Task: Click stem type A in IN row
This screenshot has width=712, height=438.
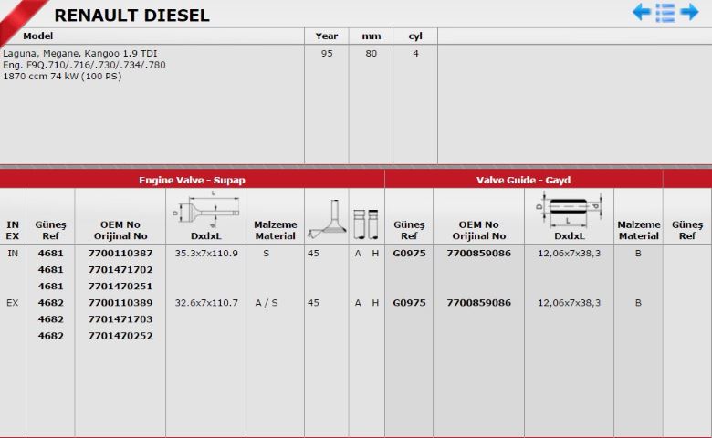Action: click(x=358, y=253)
